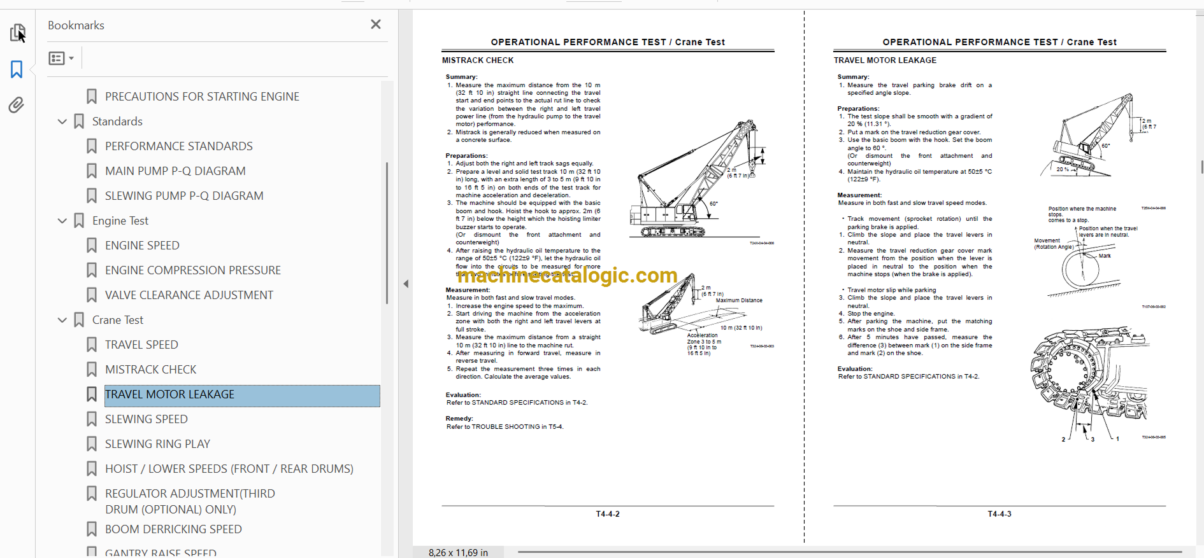Click bookmark icon beside PRECAUTIONS FOR STARTING ENGINE

(92, 97)
